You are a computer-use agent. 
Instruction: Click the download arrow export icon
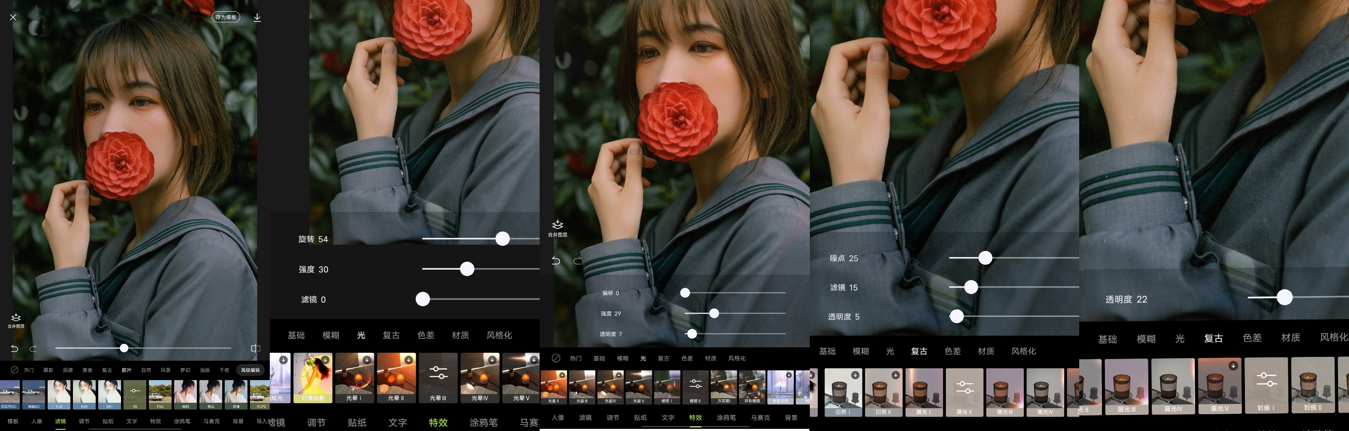(x=257, y=17)
